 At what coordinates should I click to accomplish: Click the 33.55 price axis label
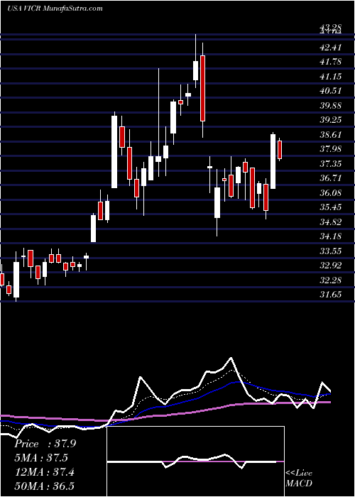pyautogui.click(x=331, y=251)
